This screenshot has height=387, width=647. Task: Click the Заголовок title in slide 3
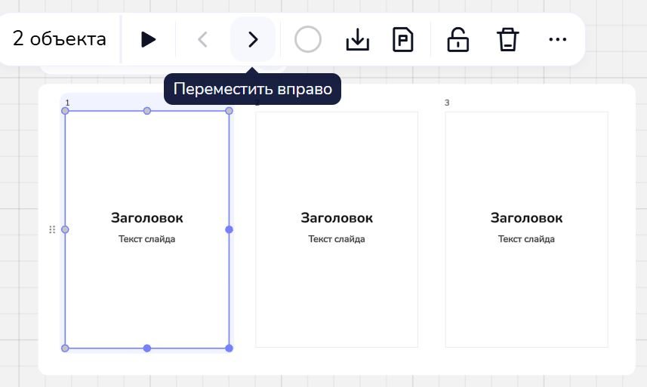pos(526,217)
